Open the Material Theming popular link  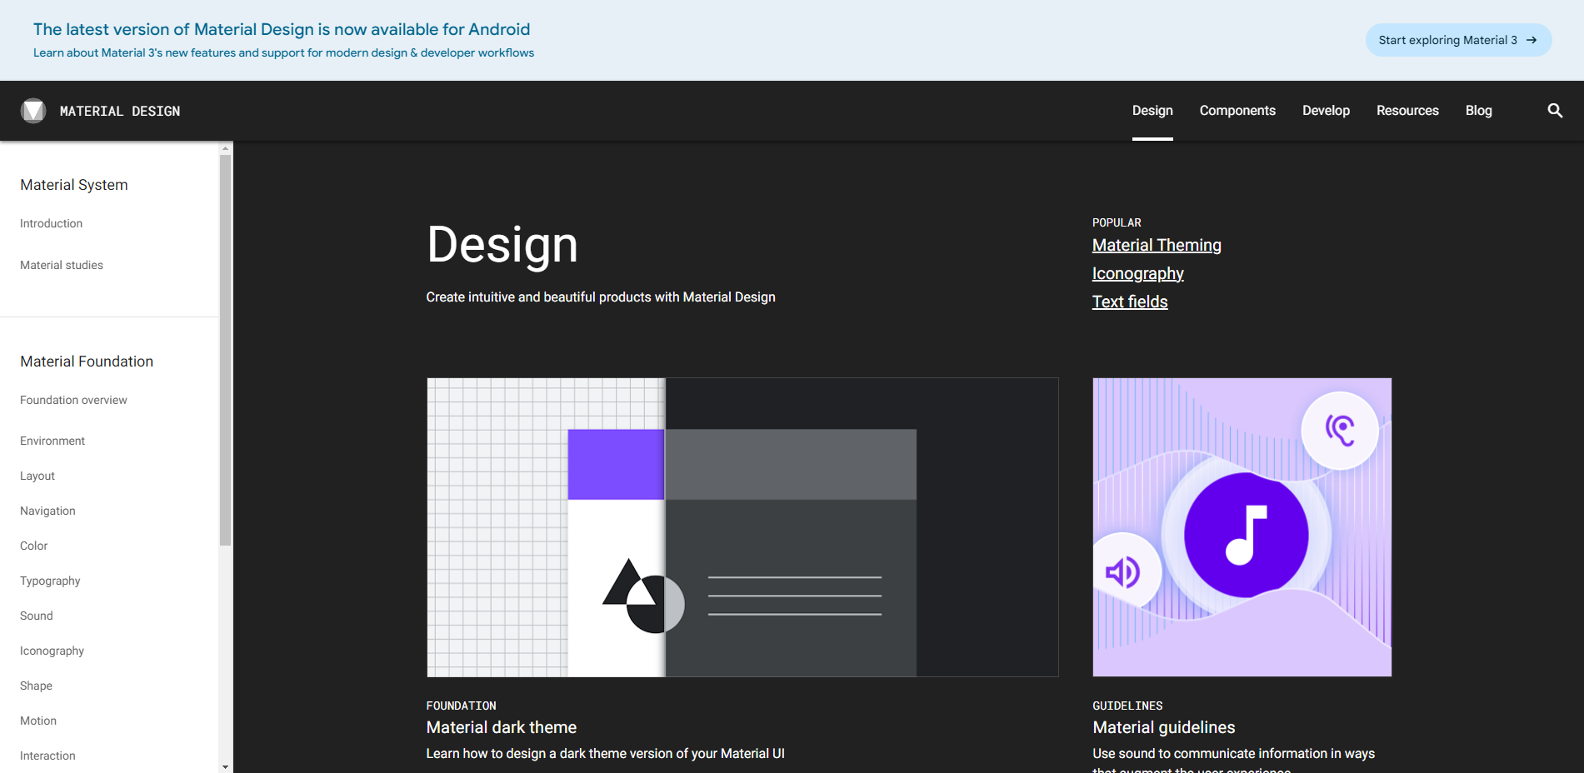(x=1157, y=245)
